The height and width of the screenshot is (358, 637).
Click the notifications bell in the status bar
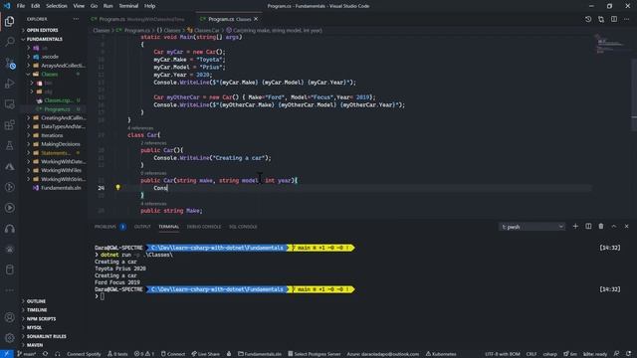coord(628,354)
